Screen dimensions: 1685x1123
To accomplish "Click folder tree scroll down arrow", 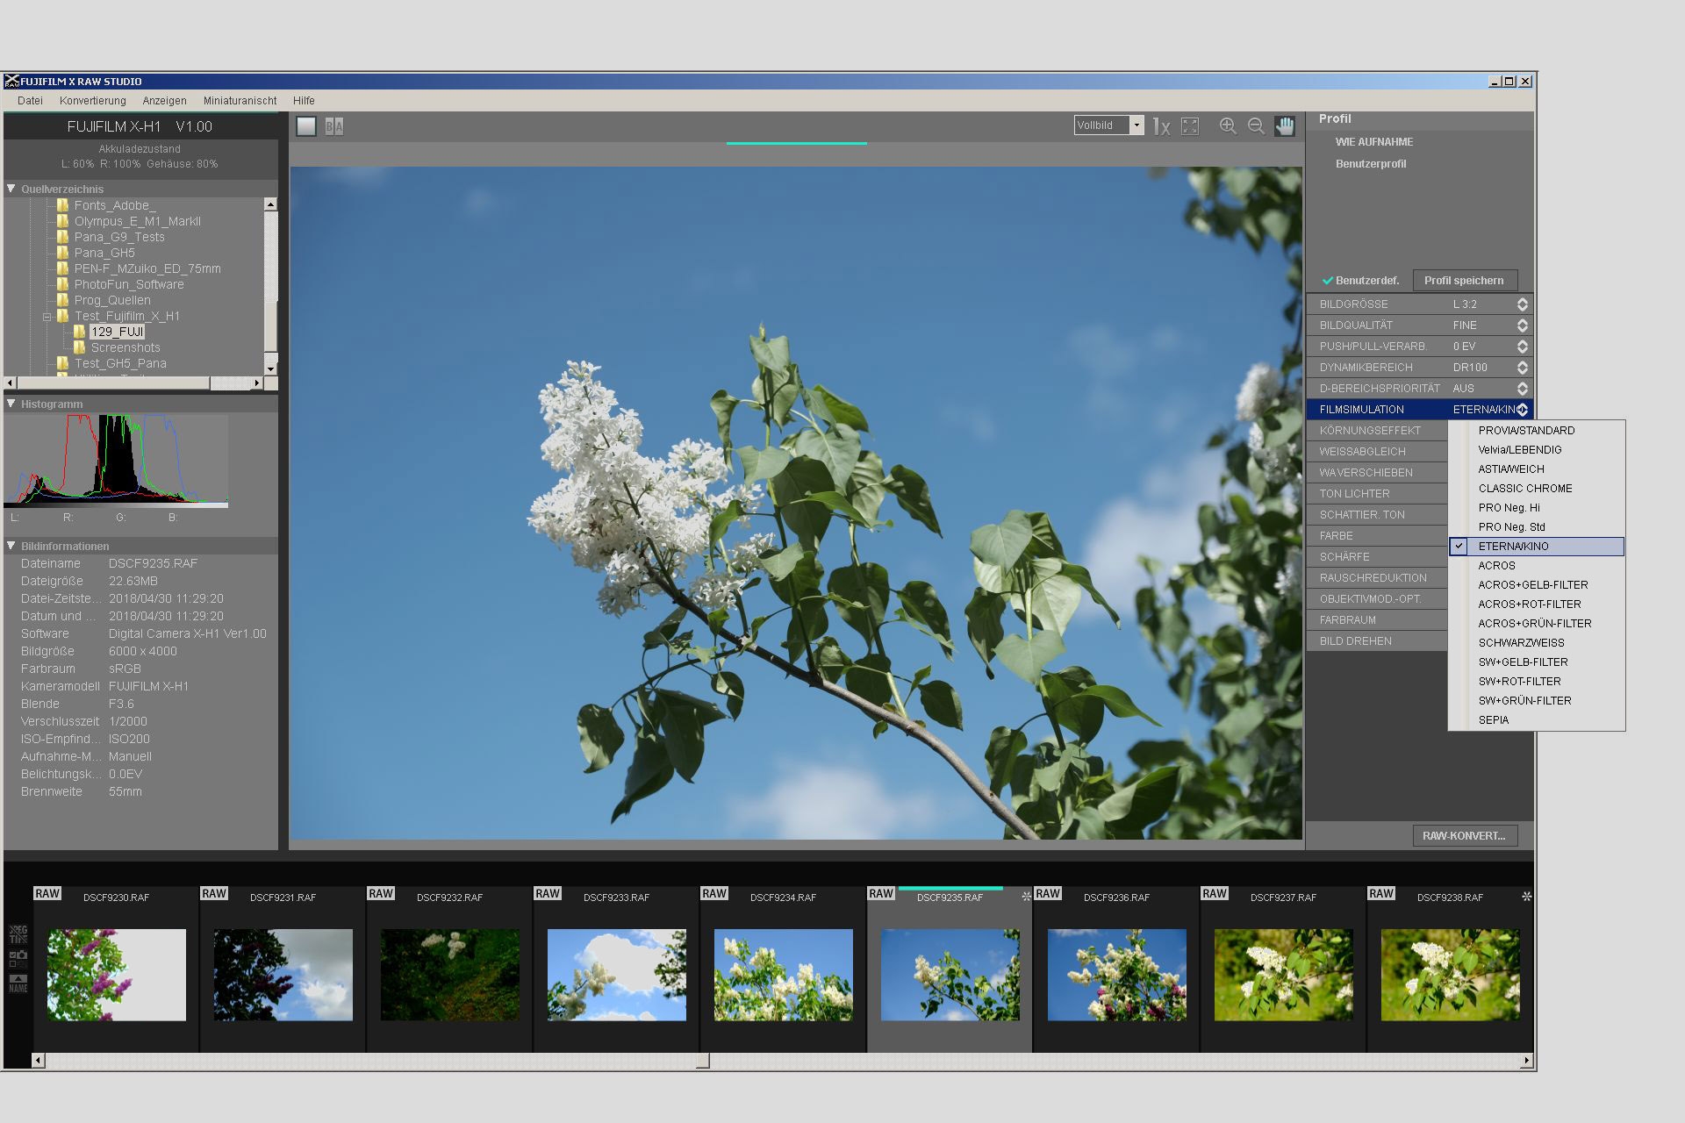I will pyautogui.click(x=271, y=369).
